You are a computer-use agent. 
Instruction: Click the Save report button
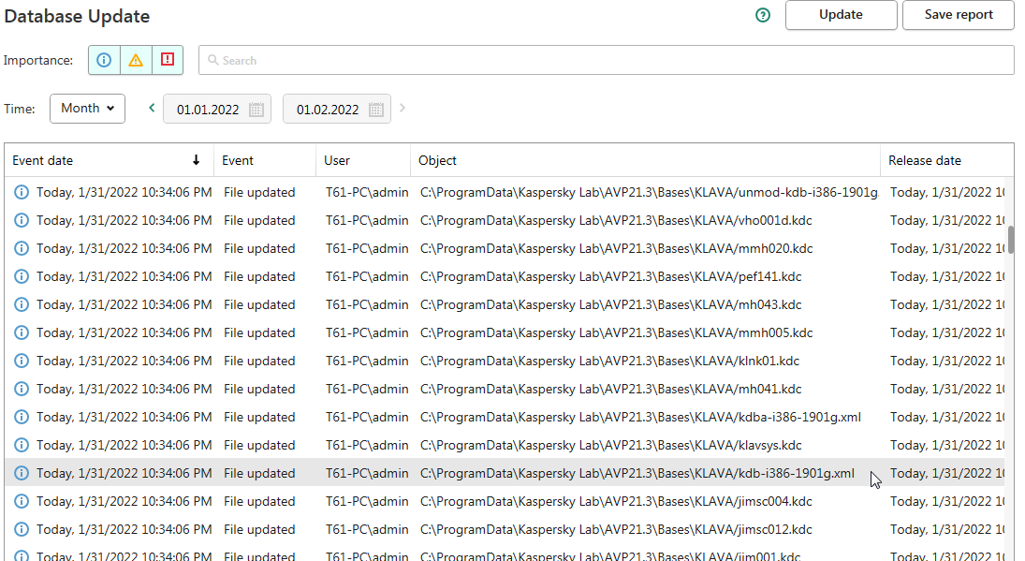[x=959, y=15]
